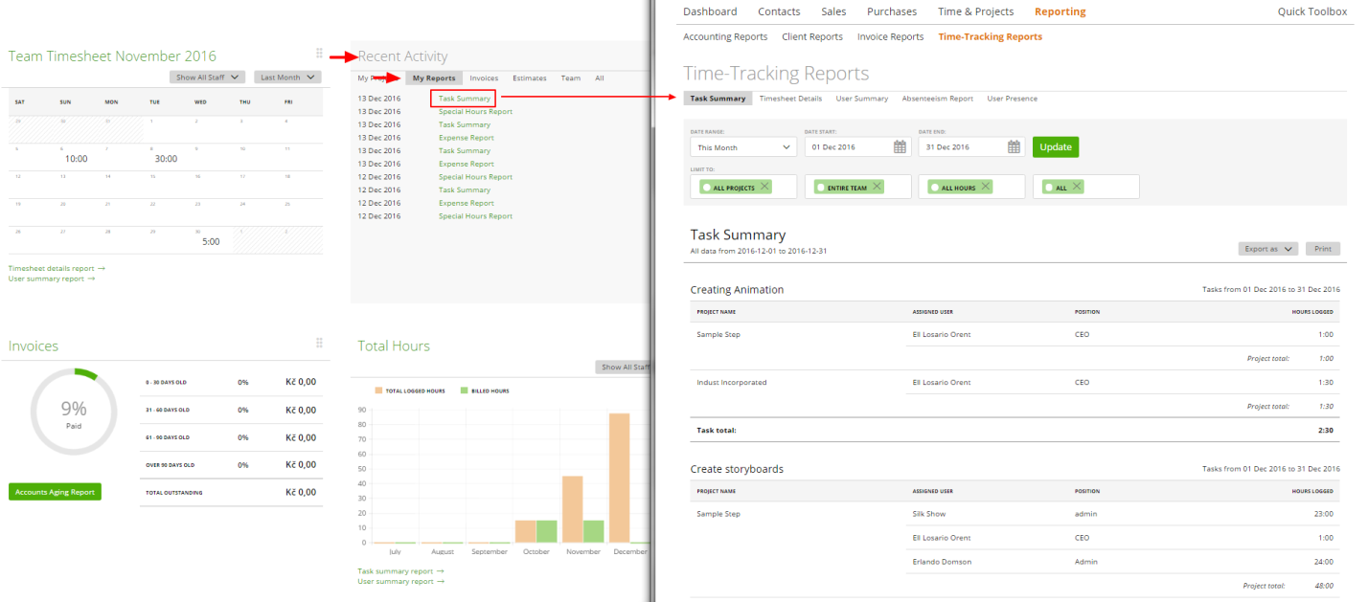1368x602 pixels.
Task: Click the Print button
Action: 1323,248
